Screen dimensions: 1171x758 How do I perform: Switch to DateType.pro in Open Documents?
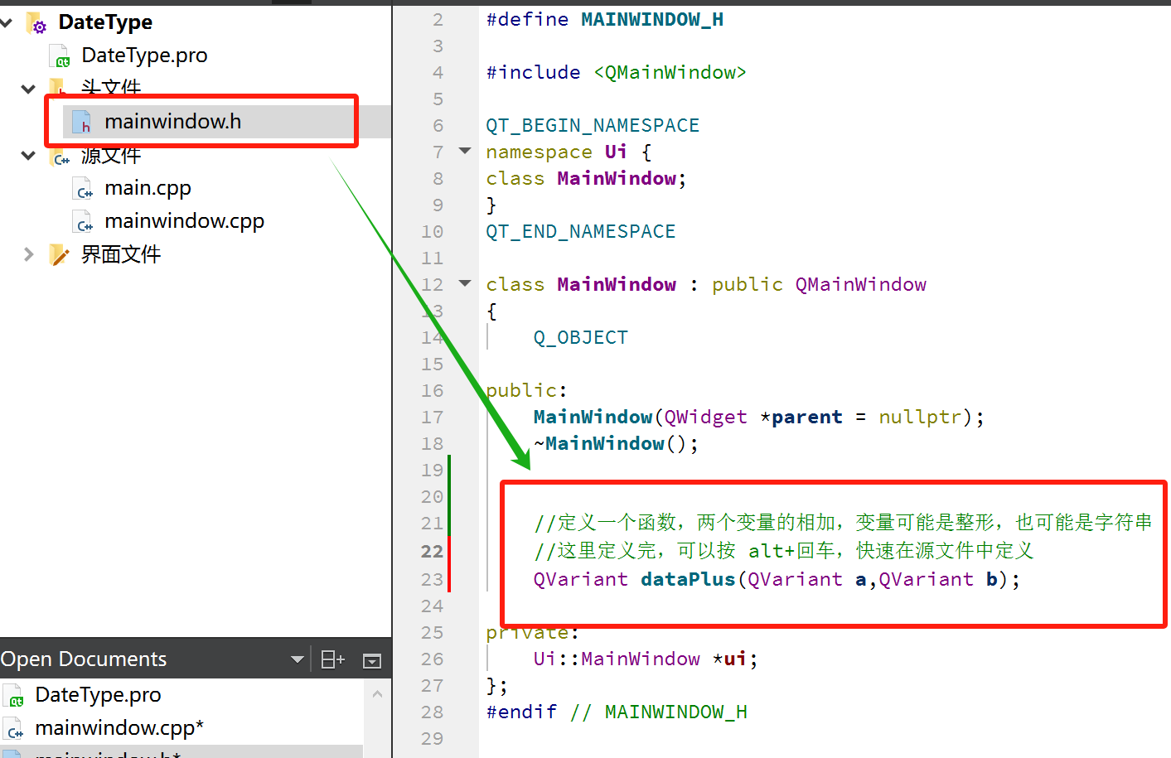[98, 695]
